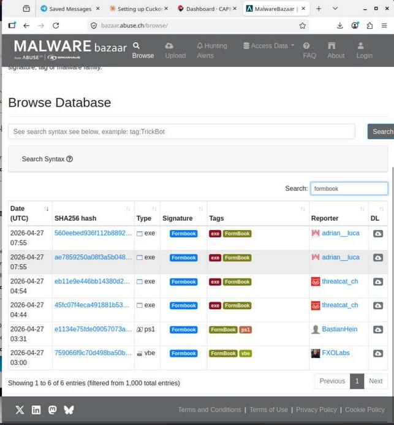Click the Search Syntax help question icon

coord(70,159)
